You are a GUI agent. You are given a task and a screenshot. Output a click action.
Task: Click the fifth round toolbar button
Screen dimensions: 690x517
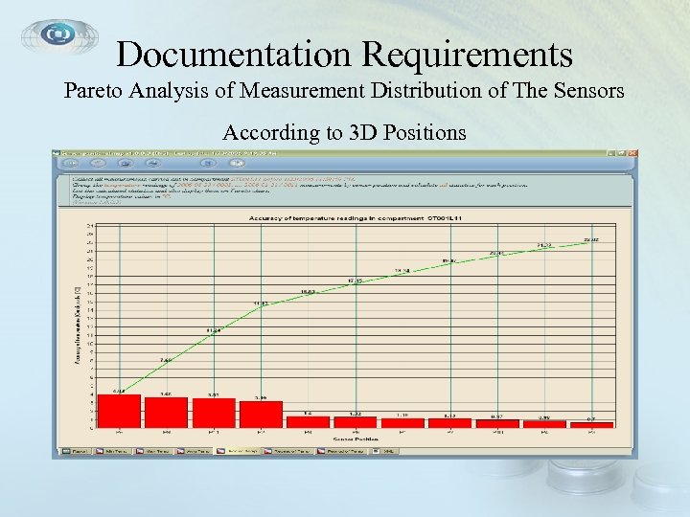click(x=209, y=163)
